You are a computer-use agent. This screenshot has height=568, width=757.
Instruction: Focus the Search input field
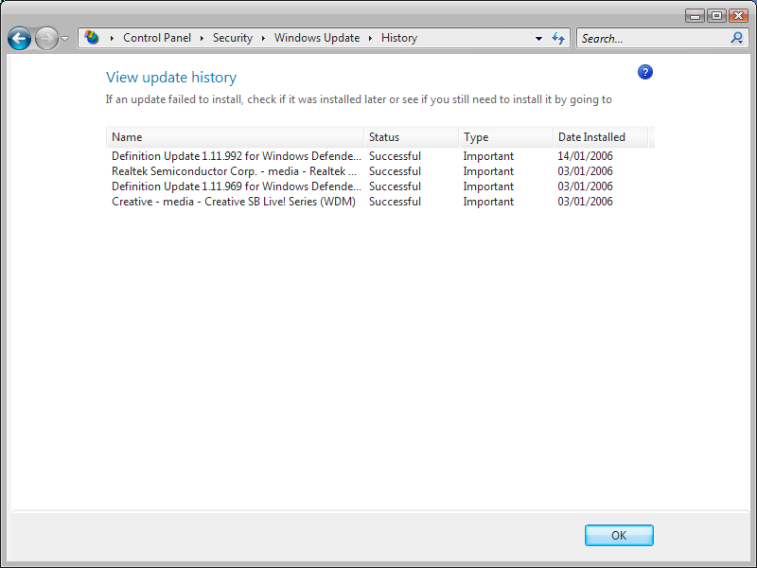point(652,38)
